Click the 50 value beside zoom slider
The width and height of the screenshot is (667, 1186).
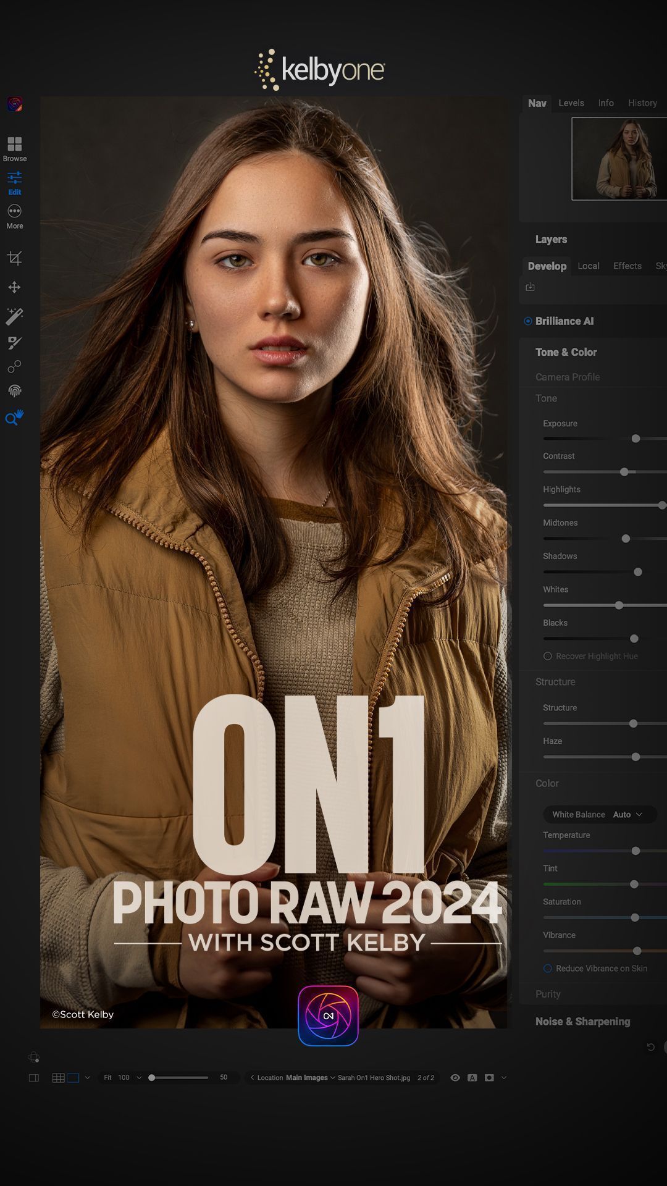pos(224,1078)
